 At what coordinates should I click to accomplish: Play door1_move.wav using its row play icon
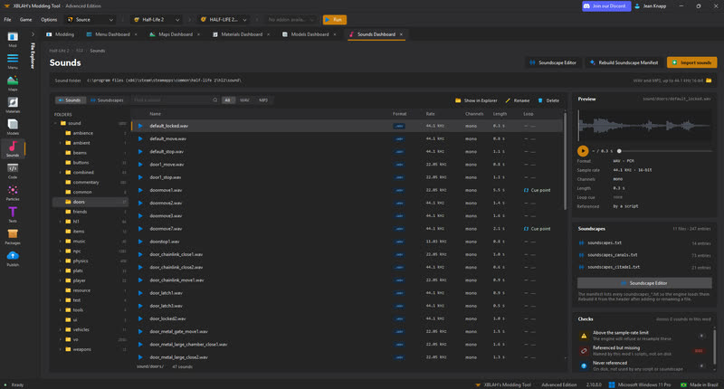[x=140, y=165]
